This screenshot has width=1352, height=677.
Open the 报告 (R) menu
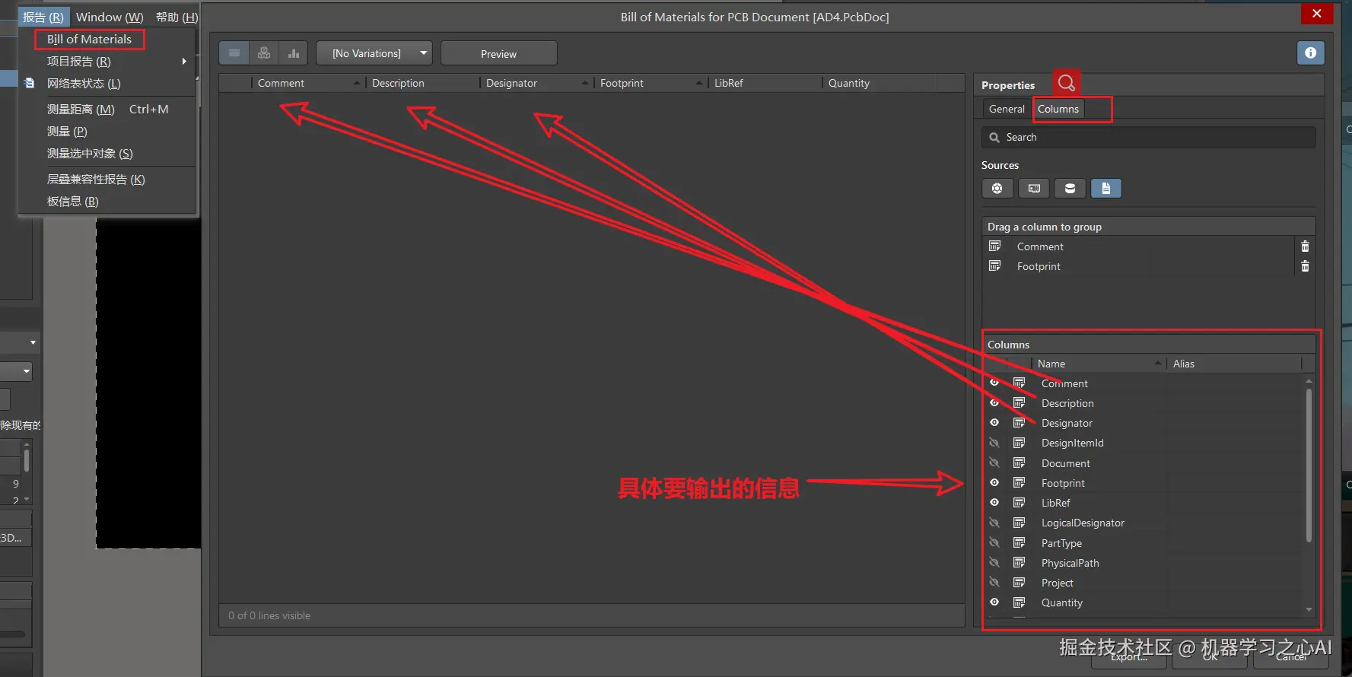click(x=43, y=17)
